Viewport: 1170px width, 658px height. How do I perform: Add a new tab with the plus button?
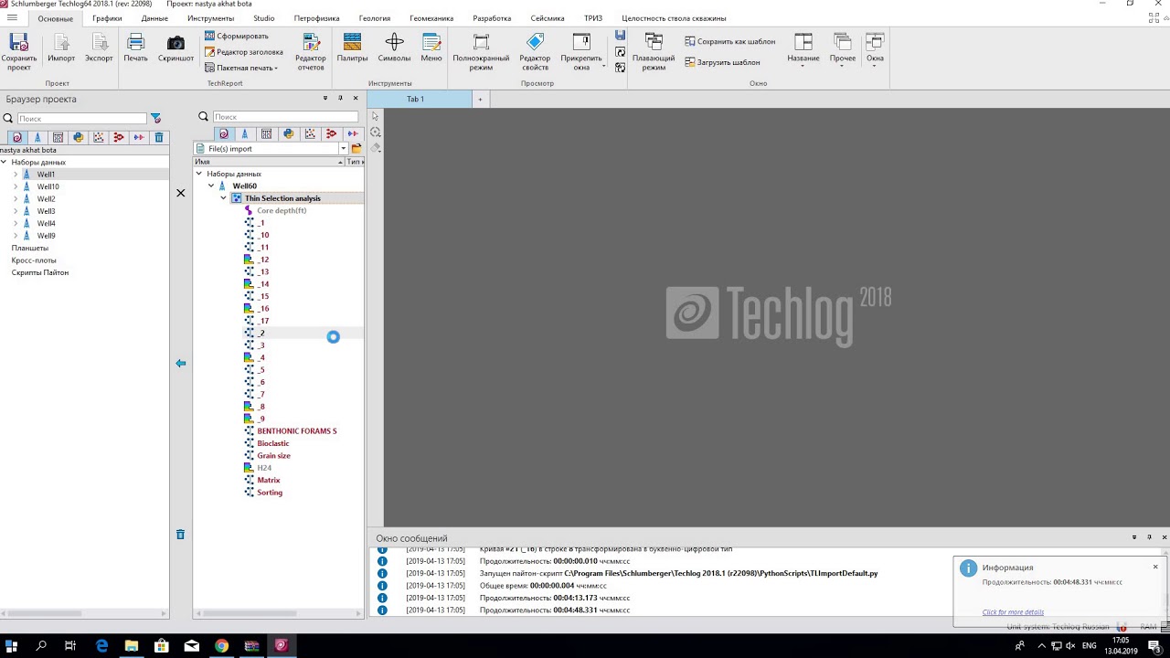pos(479,99)
